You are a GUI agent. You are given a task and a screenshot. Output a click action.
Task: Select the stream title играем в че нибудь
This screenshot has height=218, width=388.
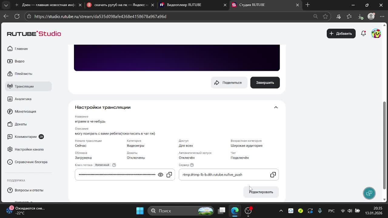coord(90,121)
